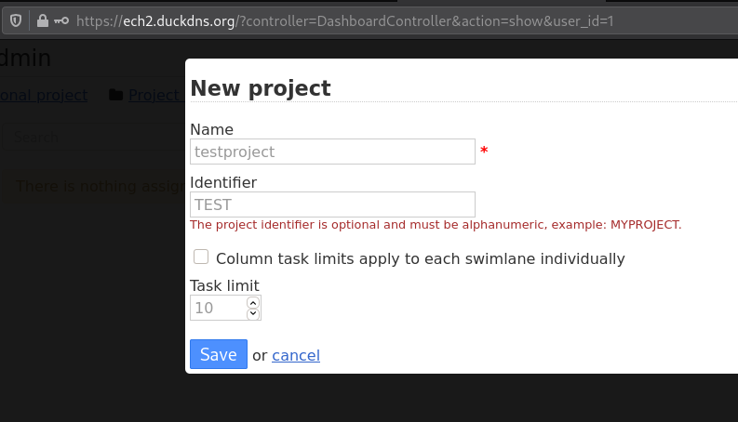Open the Project link next to folder icon
The width and height of the screenshot is (738, 422).
pos(154,95)
